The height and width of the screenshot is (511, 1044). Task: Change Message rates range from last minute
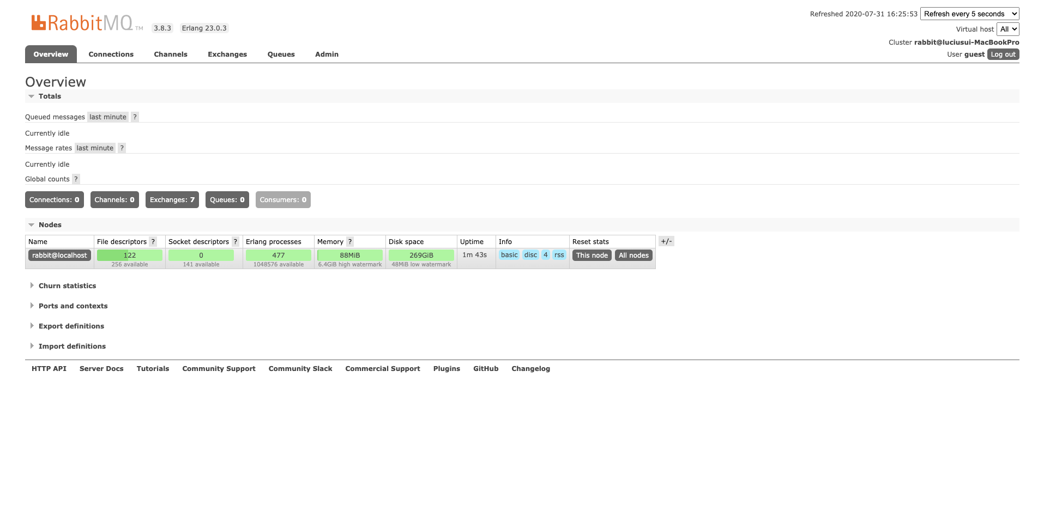point(95,148)
